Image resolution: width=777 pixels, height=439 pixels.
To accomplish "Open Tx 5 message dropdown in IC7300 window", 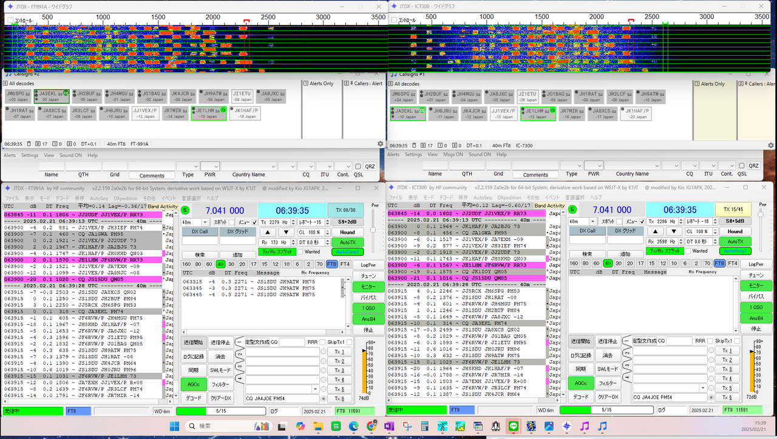I will [x=702, y=388].
